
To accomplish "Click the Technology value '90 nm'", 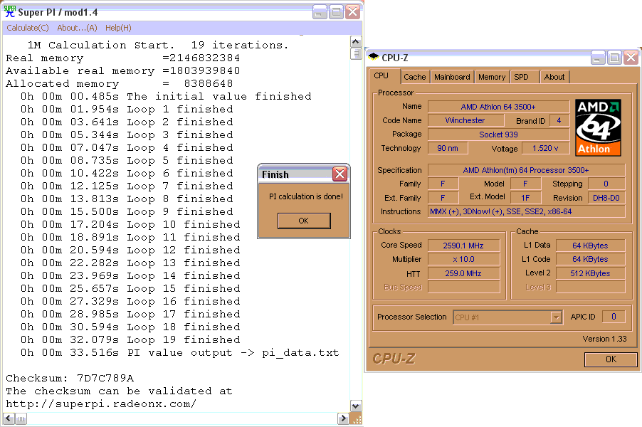I will [448, 148].
